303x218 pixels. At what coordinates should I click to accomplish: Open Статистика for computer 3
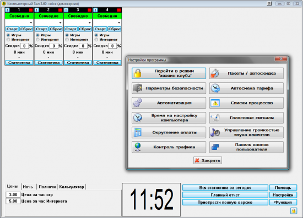(x=78, y=63)
